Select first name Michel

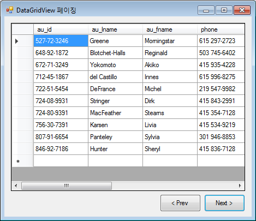click(x=170, y=89)
